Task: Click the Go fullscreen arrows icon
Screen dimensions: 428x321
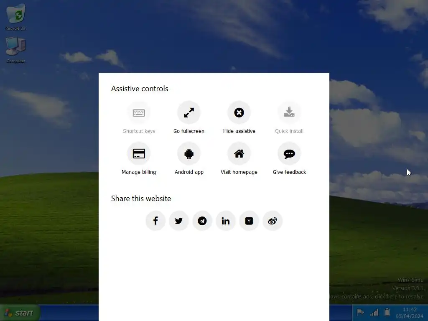Action: (189, 112)
